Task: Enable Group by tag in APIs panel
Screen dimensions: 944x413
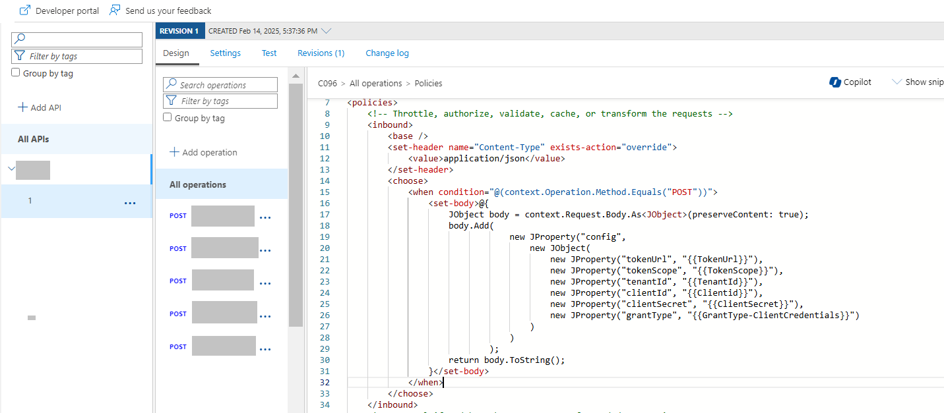Action: click(x=16, y=73)
